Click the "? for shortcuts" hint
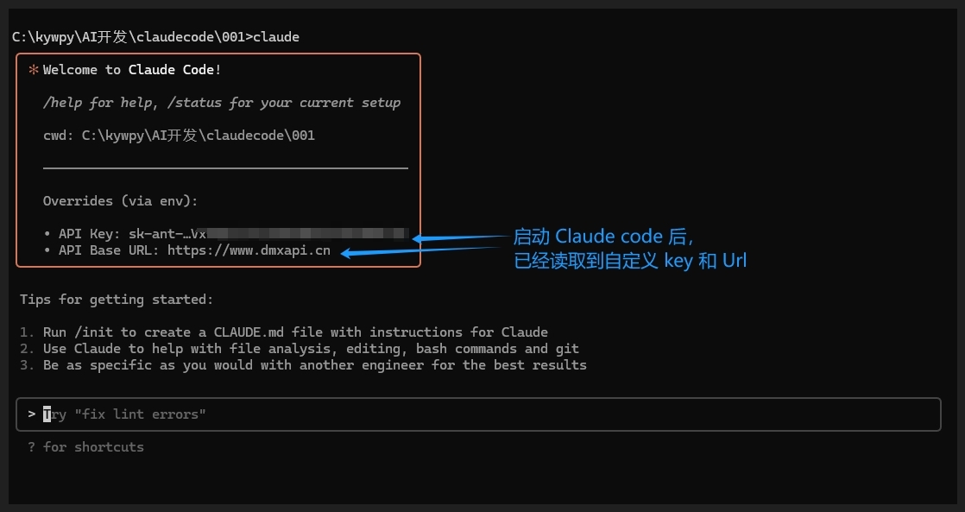Screen dimensions: 965x512 tap(85, 447)
